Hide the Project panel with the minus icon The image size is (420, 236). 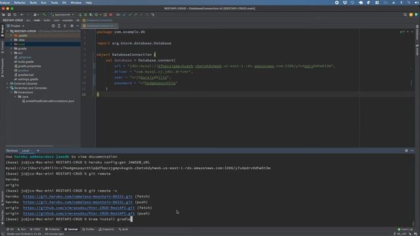click(77, 26)
